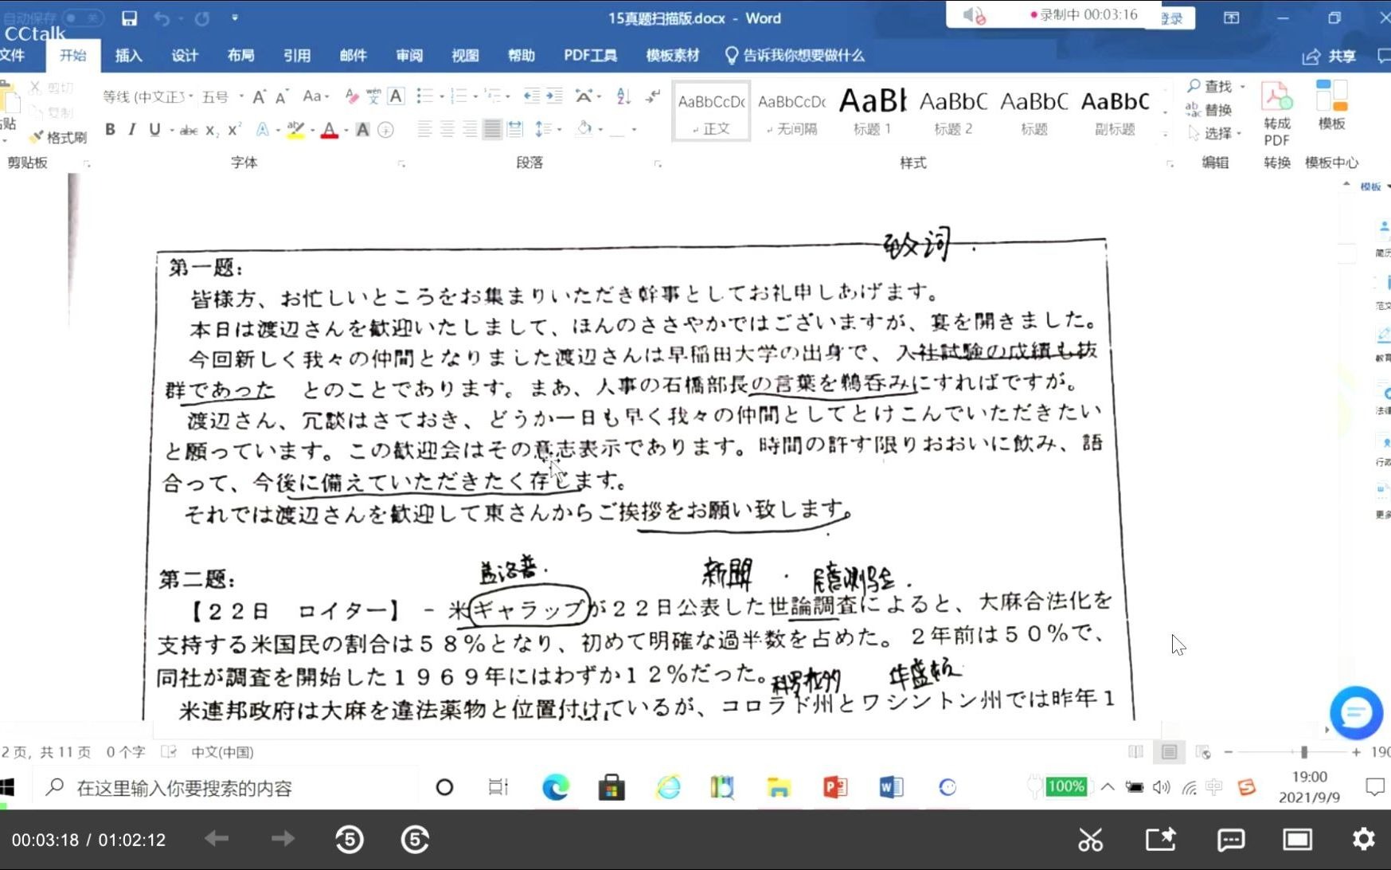1391x870 pixels.
Task: Open the Change Case Aa dropdown
Action: coord(316,96)
